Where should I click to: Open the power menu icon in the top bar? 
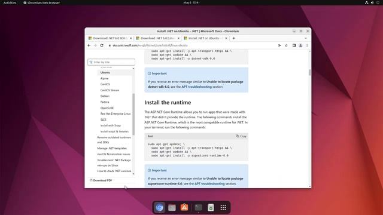click(378, 2)
